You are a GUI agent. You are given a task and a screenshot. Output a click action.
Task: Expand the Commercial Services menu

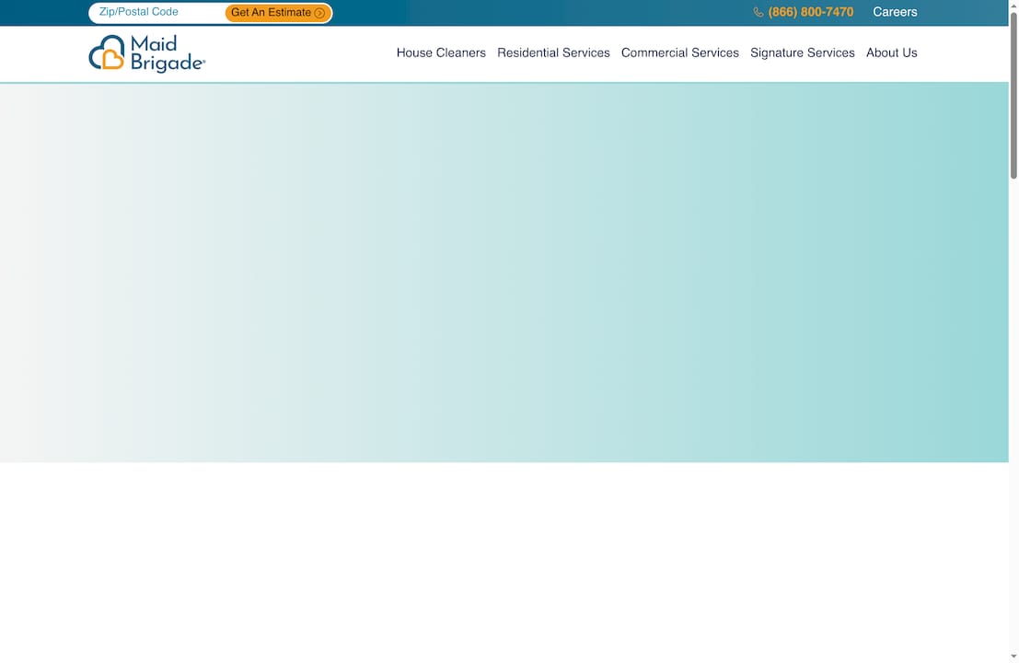tap(680, 52)
